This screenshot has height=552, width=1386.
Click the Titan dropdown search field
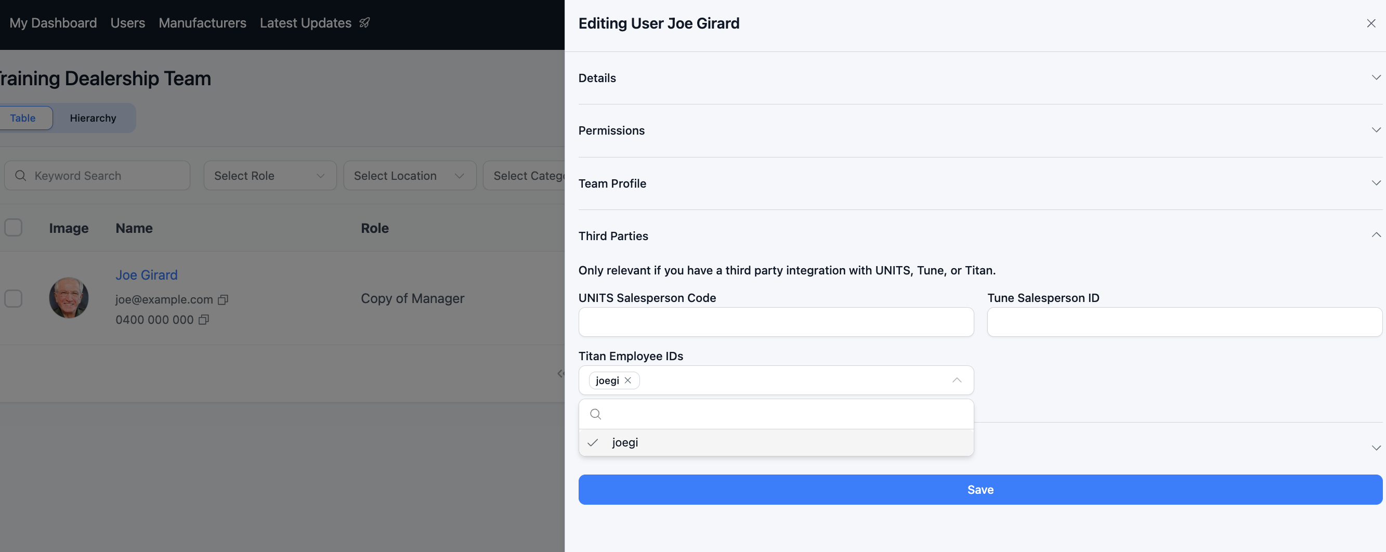coord(776,414)
